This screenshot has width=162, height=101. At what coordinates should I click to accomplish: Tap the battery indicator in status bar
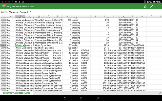pos(154,2)
